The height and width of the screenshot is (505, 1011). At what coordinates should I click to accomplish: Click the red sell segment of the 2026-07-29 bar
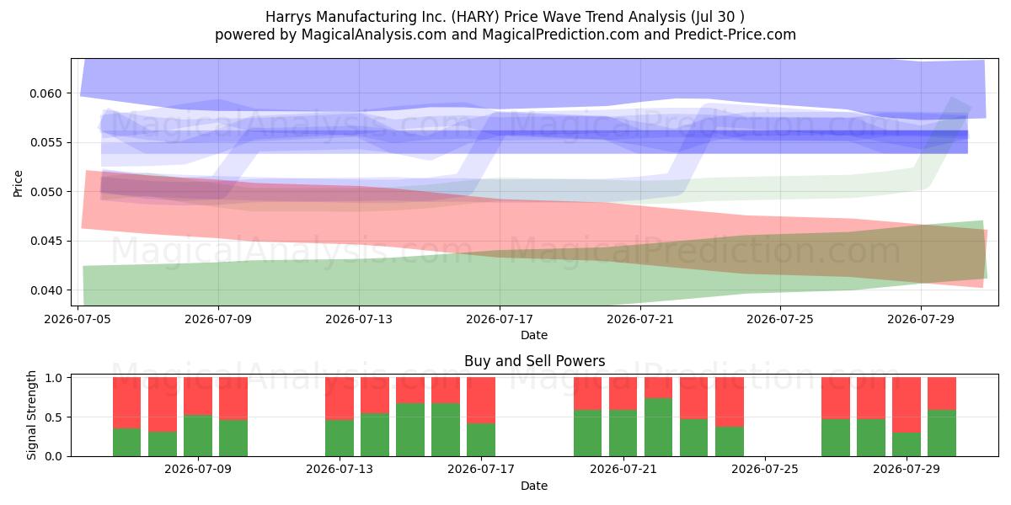(x=907, y=405)
